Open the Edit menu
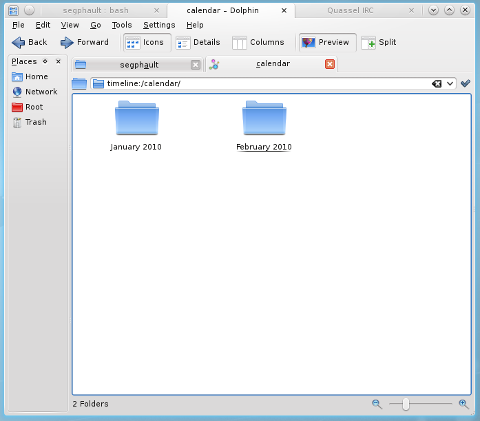Screen dimensions: 480x421 [x=43, y=25]
